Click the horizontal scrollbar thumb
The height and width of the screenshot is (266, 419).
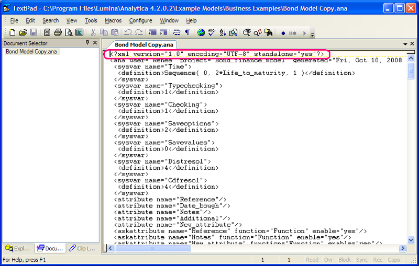[x=152, y=248]
